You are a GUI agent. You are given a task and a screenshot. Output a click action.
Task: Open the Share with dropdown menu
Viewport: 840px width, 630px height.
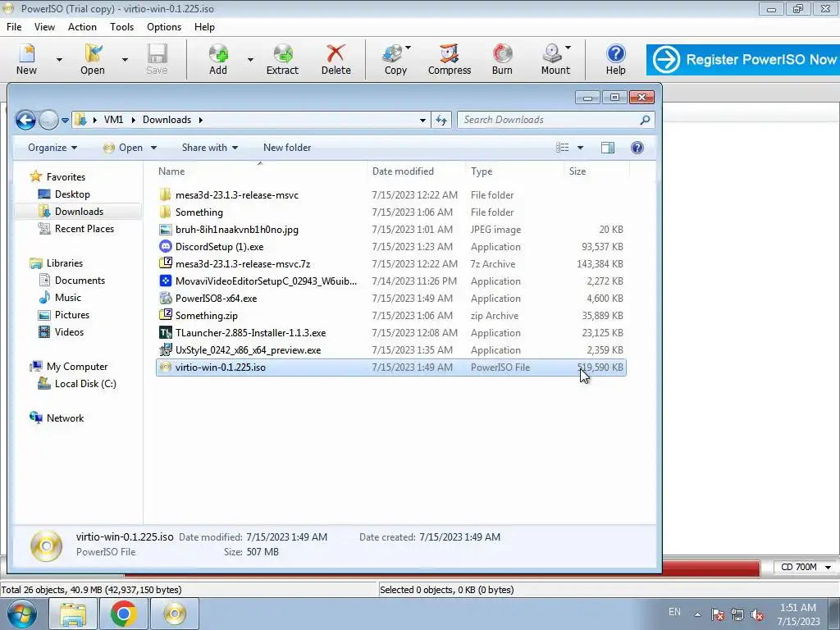[x=209, y=148]
